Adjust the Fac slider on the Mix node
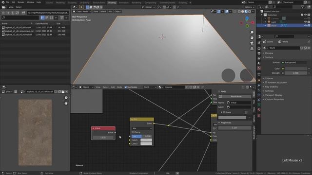 click(x=142, y=136)
